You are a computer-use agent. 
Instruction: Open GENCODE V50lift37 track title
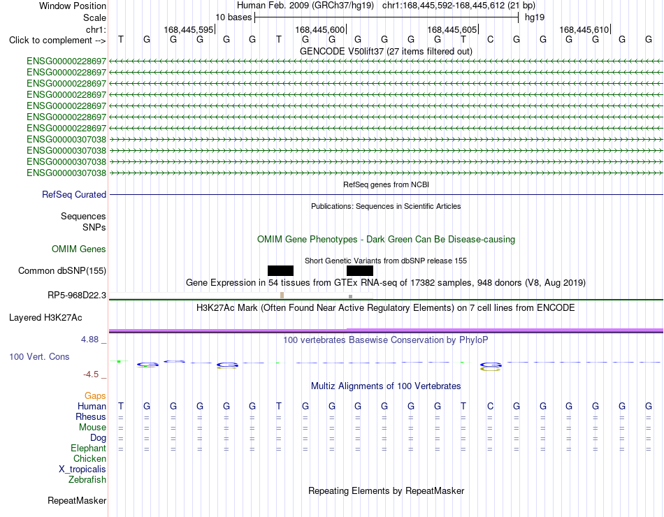[386, 51]
